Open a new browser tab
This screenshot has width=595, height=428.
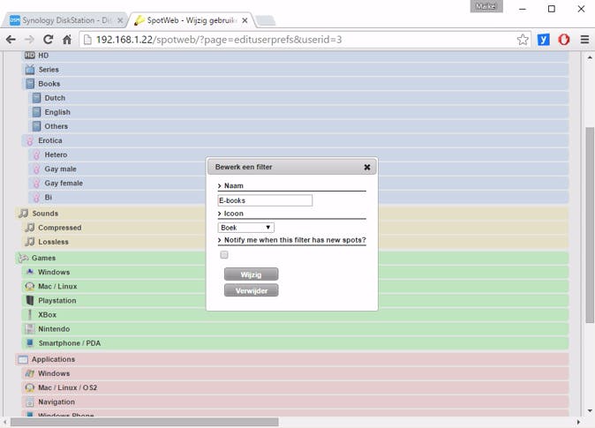tap(265, 20)
